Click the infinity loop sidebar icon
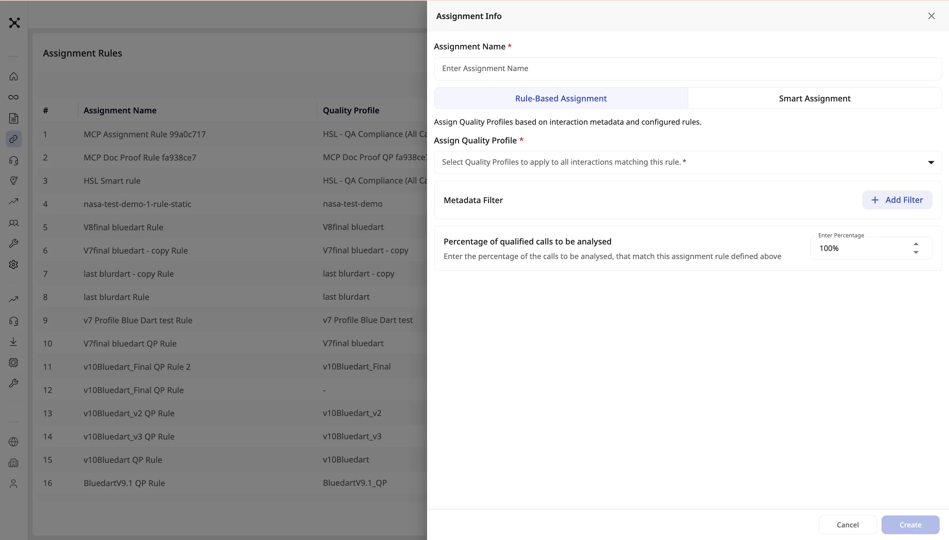Viewport: 949px width, 540px height. 14,97
